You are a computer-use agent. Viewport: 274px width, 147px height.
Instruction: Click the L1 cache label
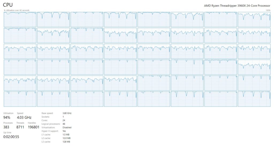46,135
